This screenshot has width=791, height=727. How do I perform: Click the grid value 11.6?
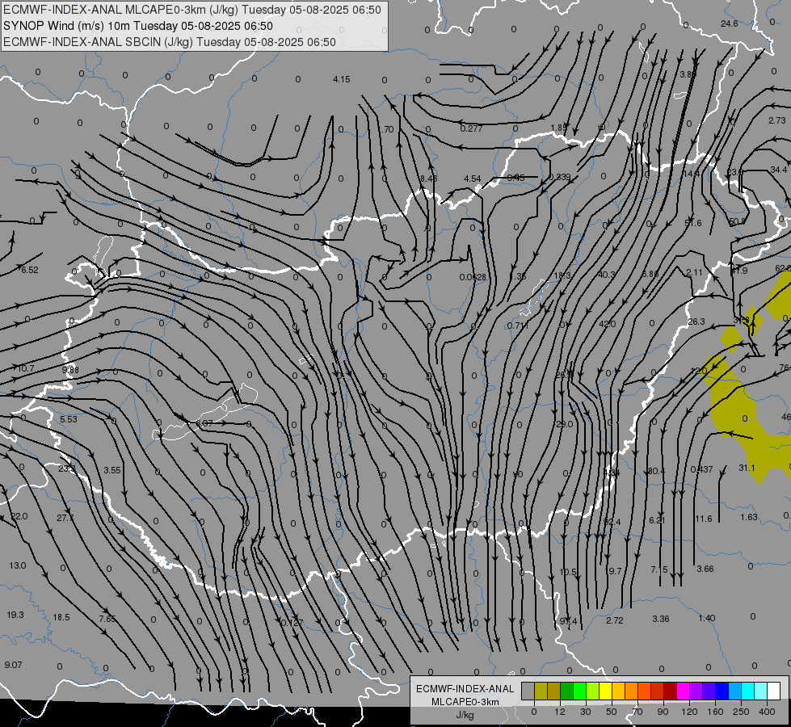704,519
